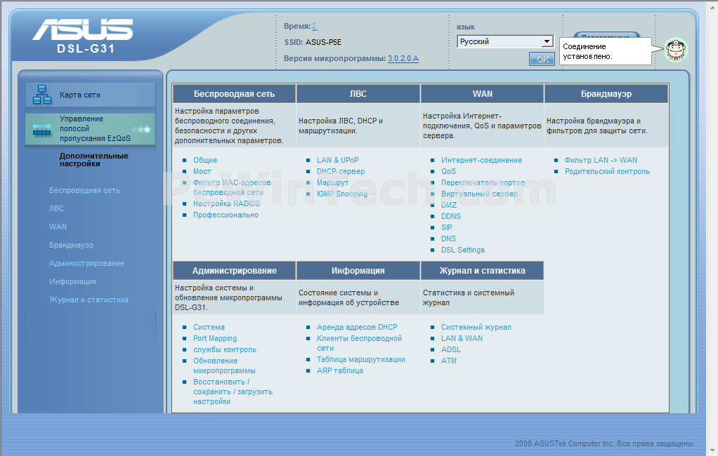Open WAN in the left sidebar
This screenshot has width=718, height=456.
click(x=58, y=227)
